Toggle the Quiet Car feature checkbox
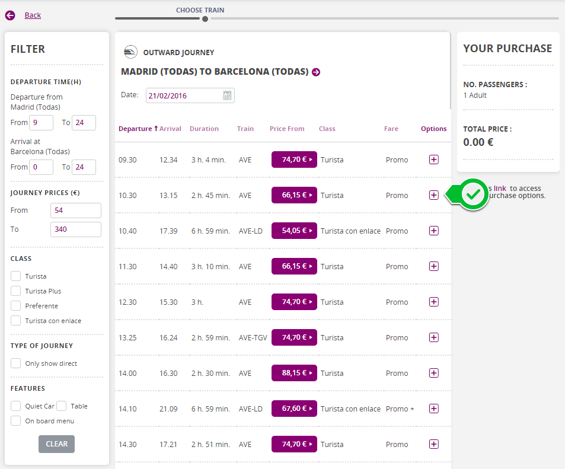Image resolution: width=565 pixels, height=469 pixels. point(16,406)
